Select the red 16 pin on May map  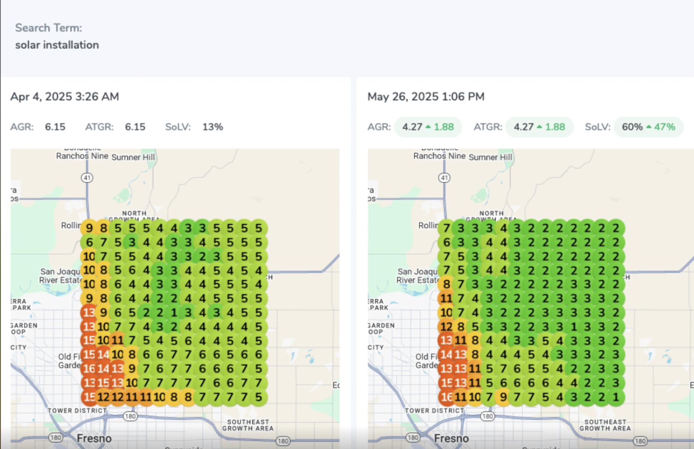tap(447, 397)
